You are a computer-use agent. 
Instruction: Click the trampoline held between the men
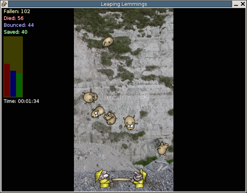[x=121, y=180]
